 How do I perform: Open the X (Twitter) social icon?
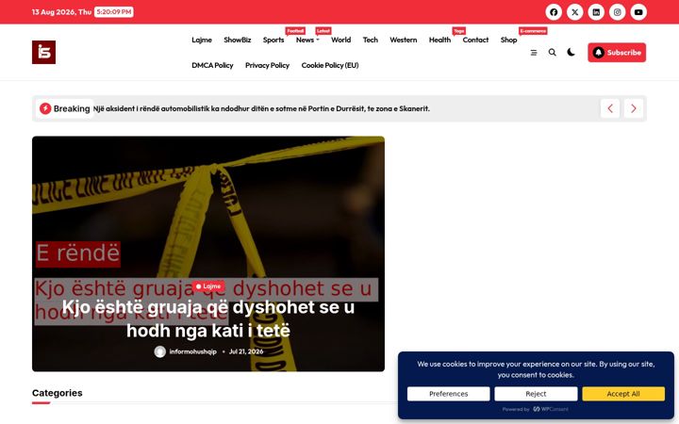[574, 12]
